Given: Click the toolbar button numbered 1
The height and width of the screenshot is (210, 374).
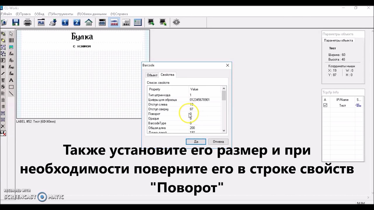Looking at the screenshot, I should pos(65,22).
